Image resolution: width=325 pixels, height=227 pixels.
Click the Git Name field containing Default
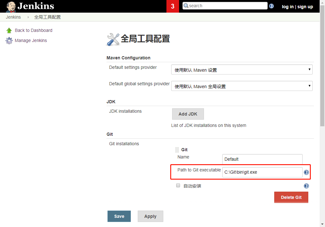click(262, 159)
